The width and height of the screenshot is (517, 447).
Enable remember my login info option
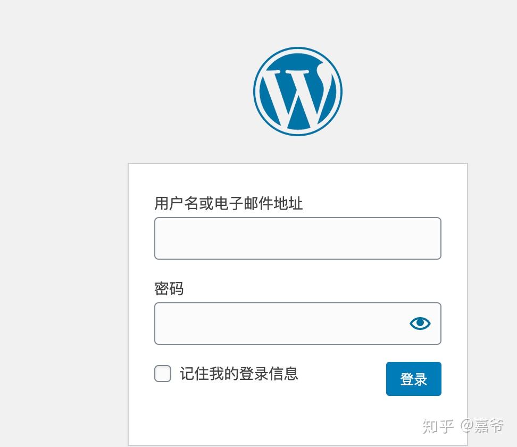tap(163, 374)
